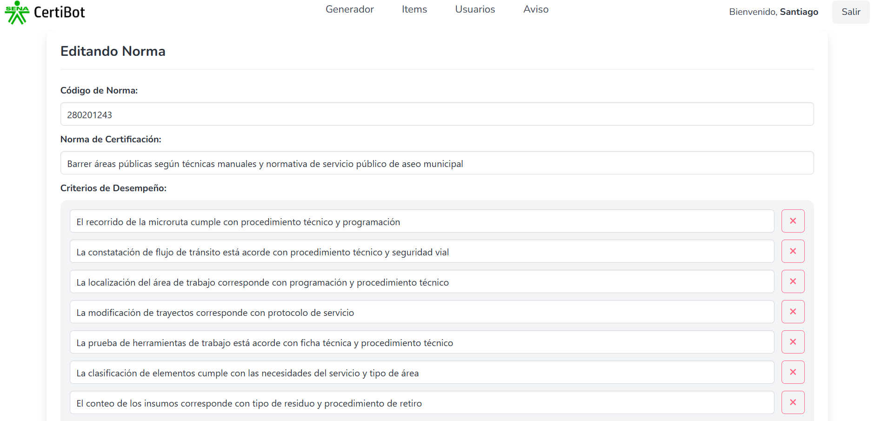Focus the Norma de Certificación field

[x=437, y=163]
